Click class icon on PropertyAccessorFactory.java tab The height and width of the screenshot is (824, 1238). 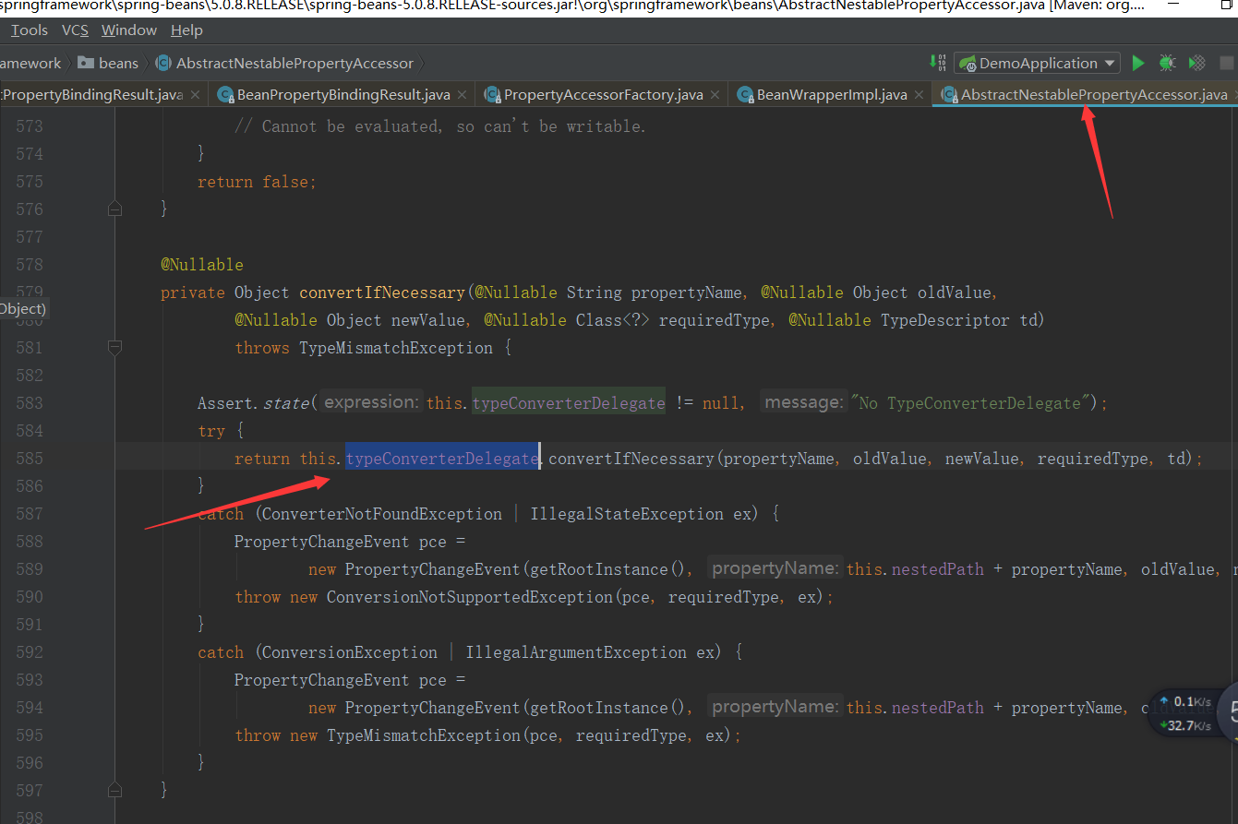[x=491, y=94]
